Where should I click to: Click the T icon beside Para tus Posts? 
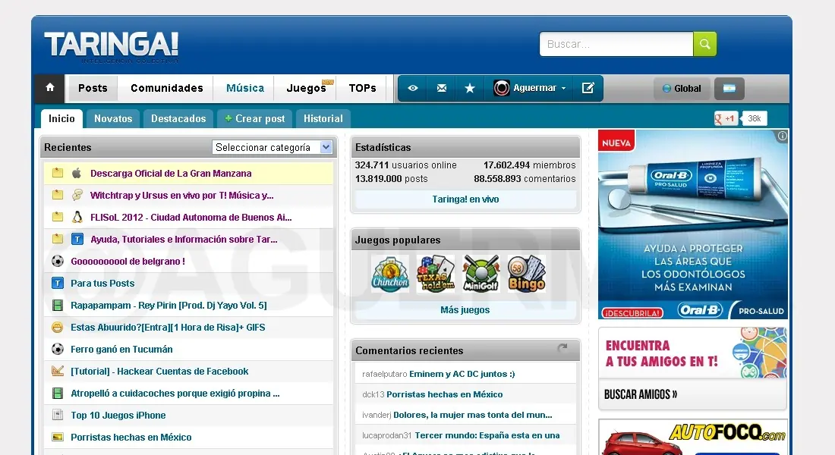(x=58, y=283)
